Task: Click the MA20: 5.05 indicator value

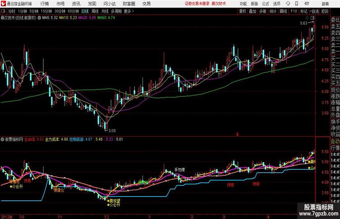Action: pos(87,18)
